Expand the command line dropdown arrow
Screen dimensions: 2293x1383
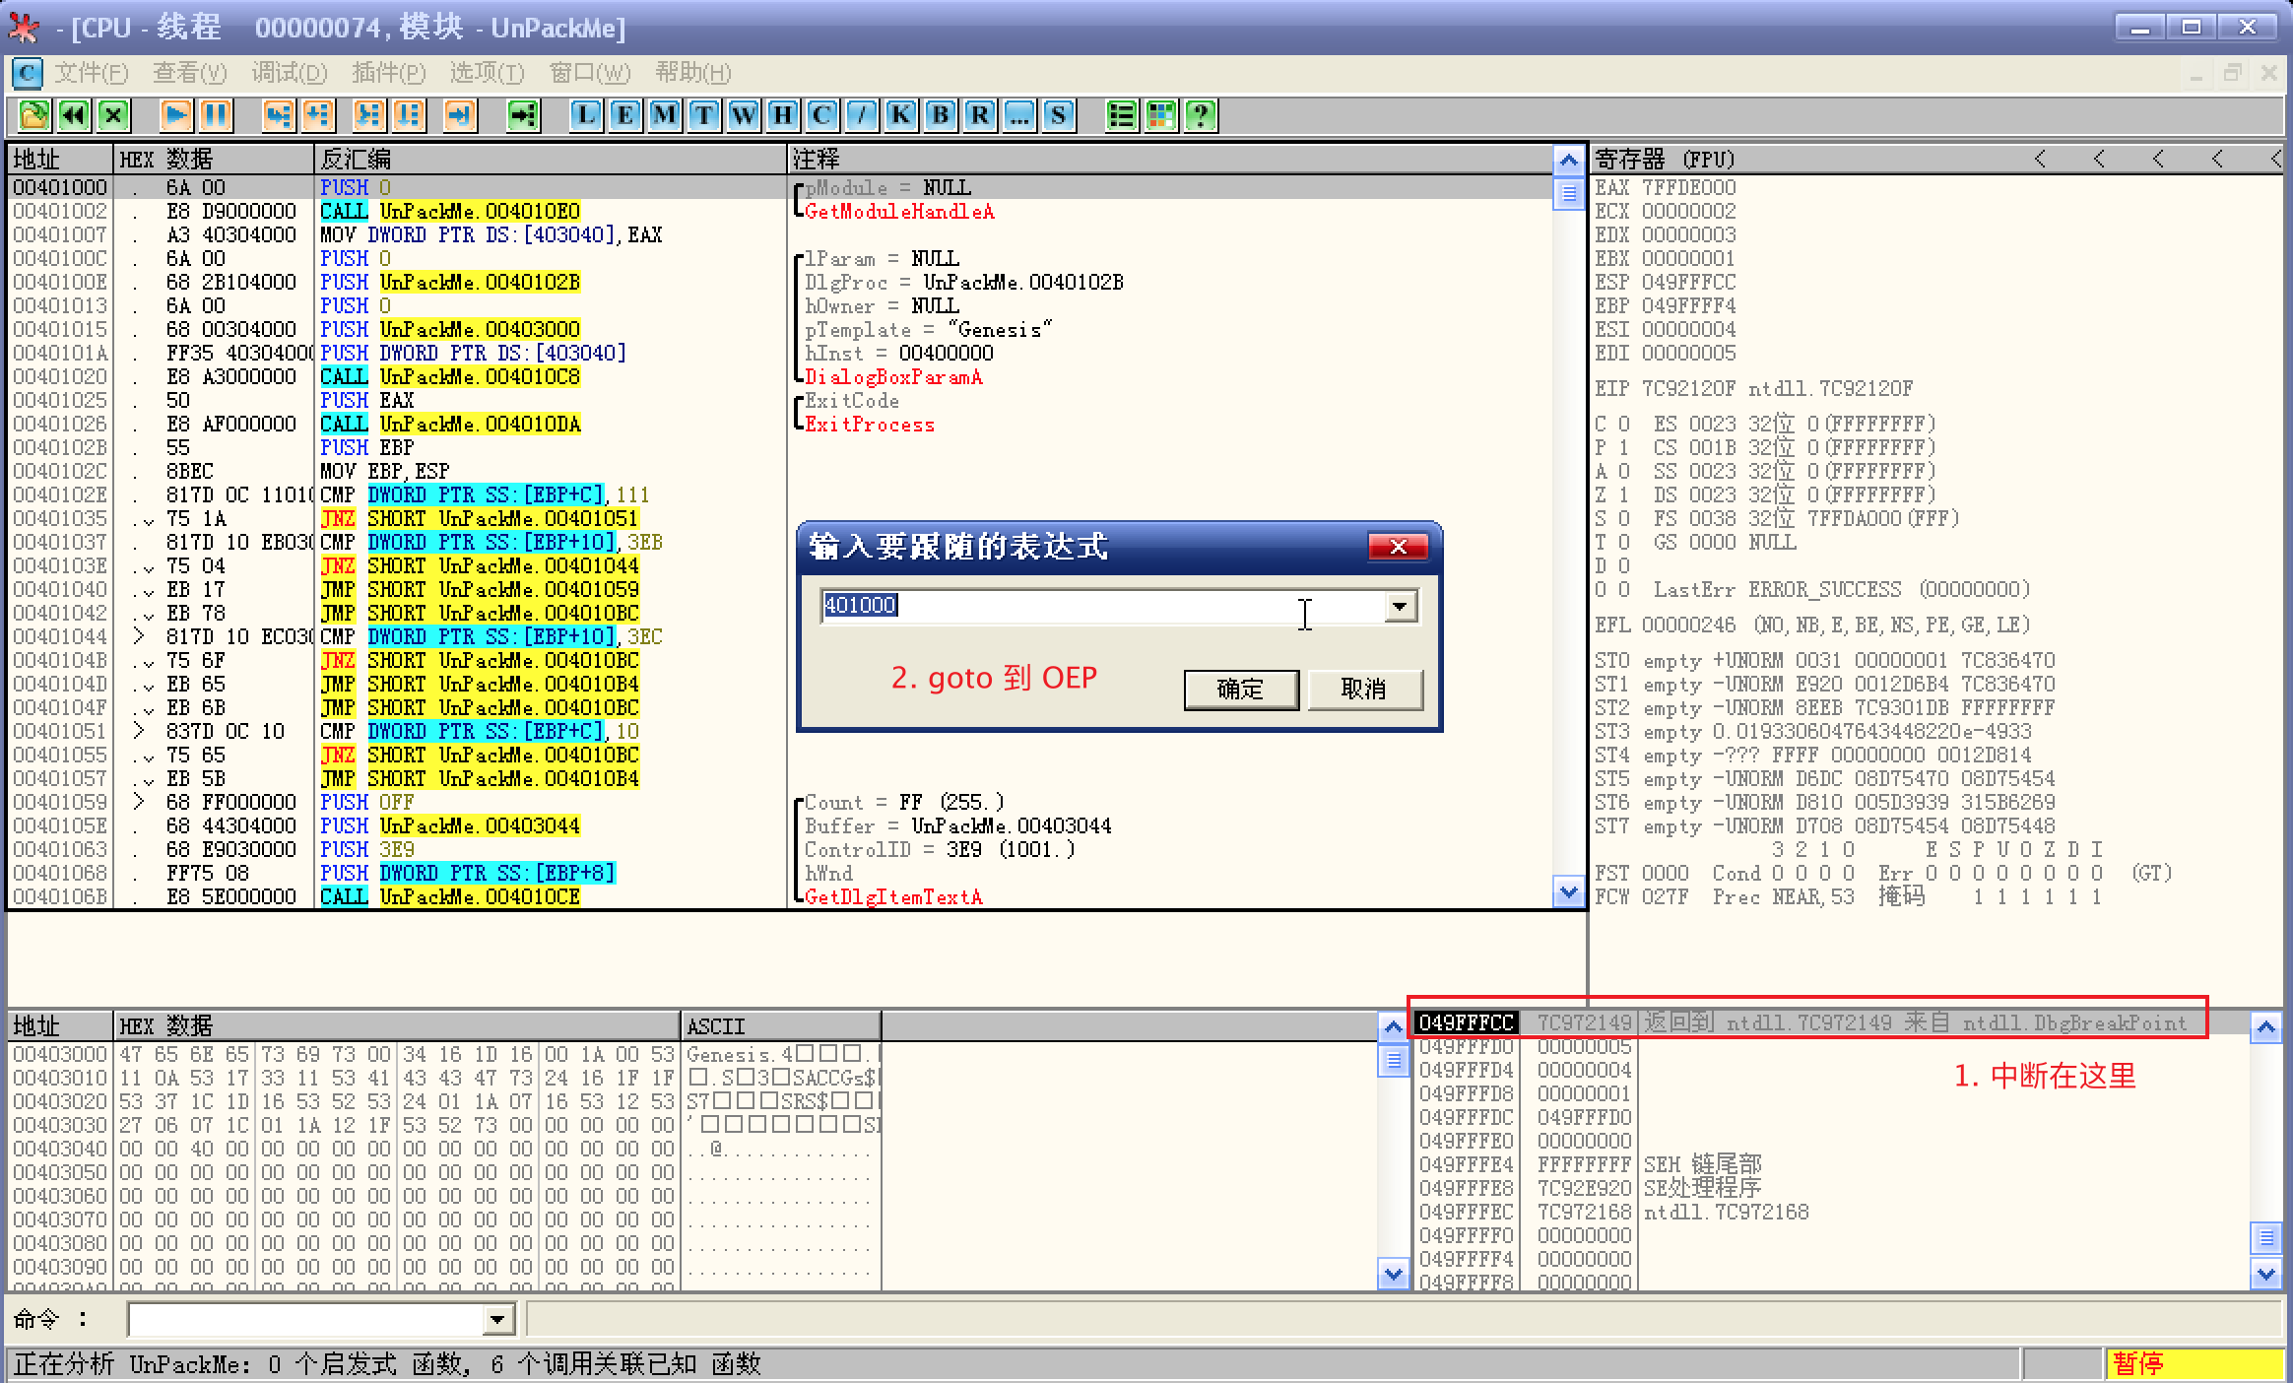click(497, 1319)
